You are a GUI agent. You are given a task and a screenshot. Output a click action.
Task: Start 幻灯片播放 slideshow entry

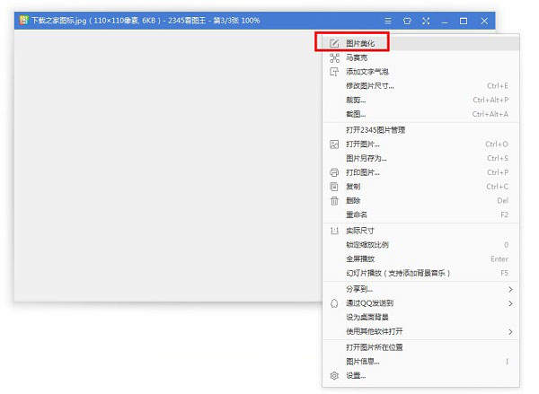(421, 273)
